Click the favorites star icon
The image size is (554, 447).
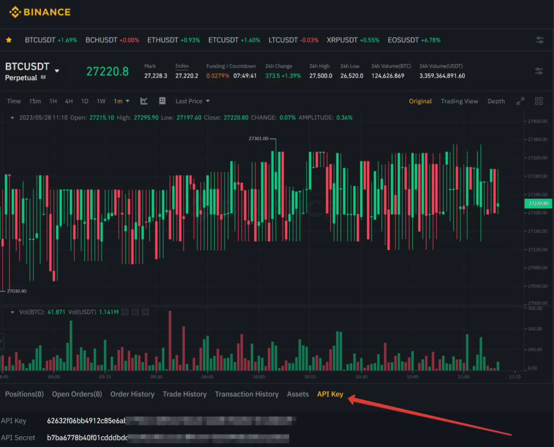coord(9,40)
